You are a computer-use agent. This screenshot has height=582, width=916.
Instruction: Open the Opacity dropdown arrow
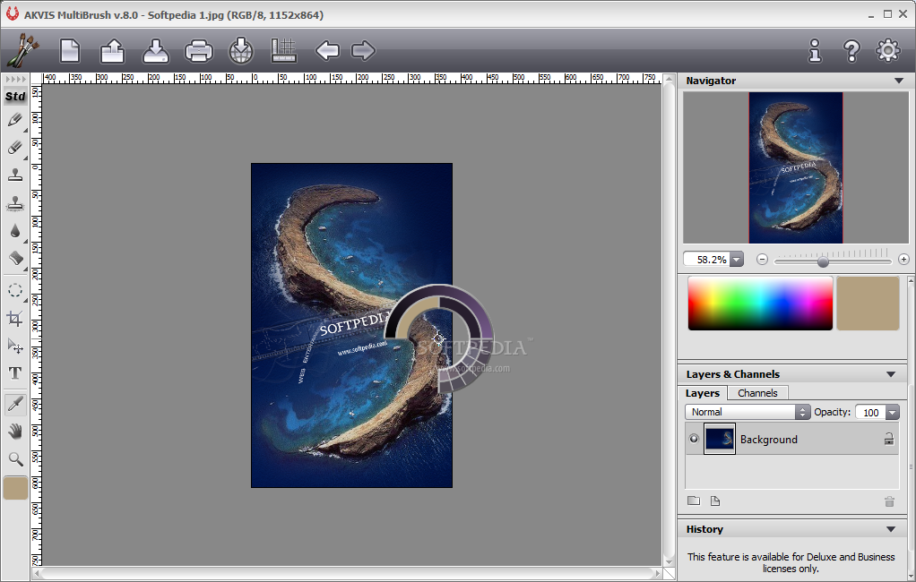pyautogui.click(x=893, y=412)
